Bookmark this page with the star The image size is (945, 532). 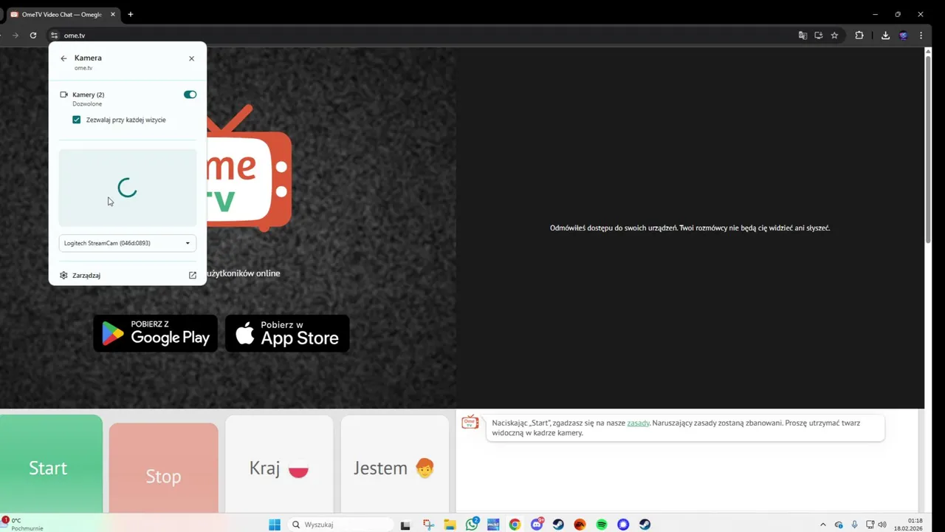[834, 35]
